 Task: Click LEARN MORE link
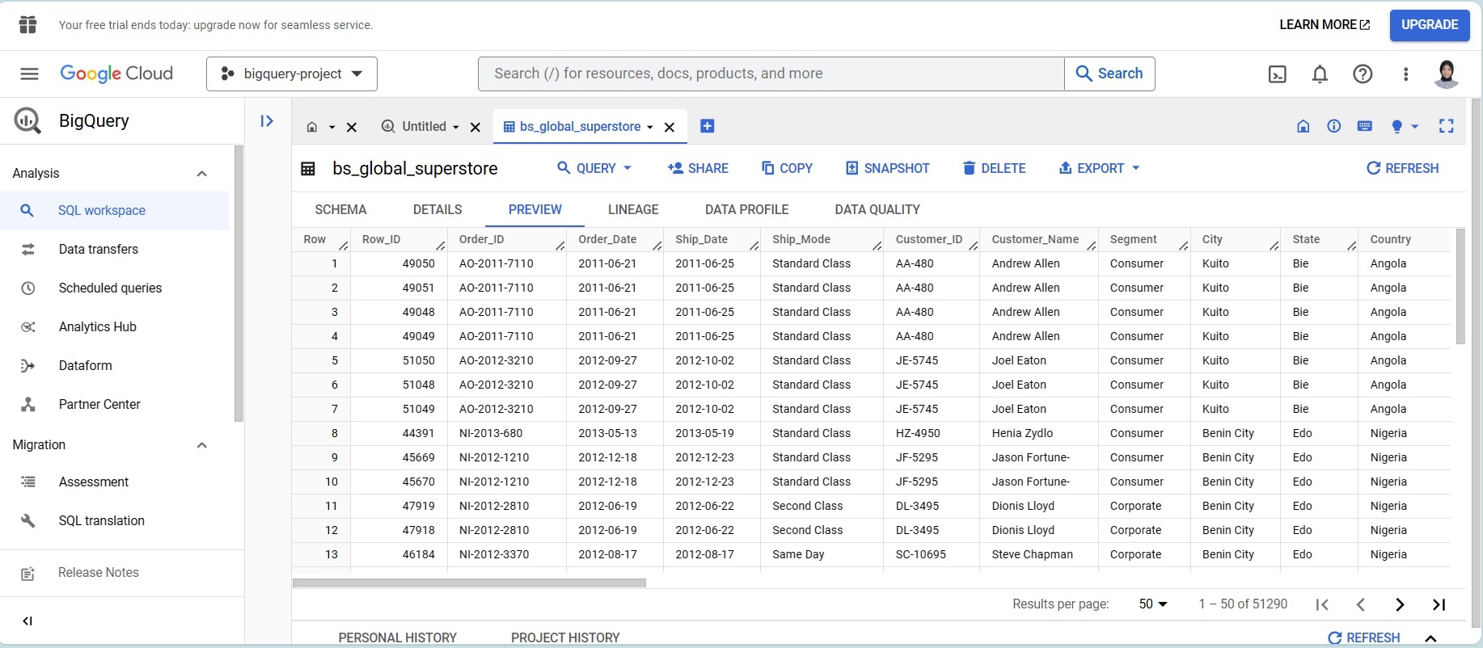[x=1325, y=25]
